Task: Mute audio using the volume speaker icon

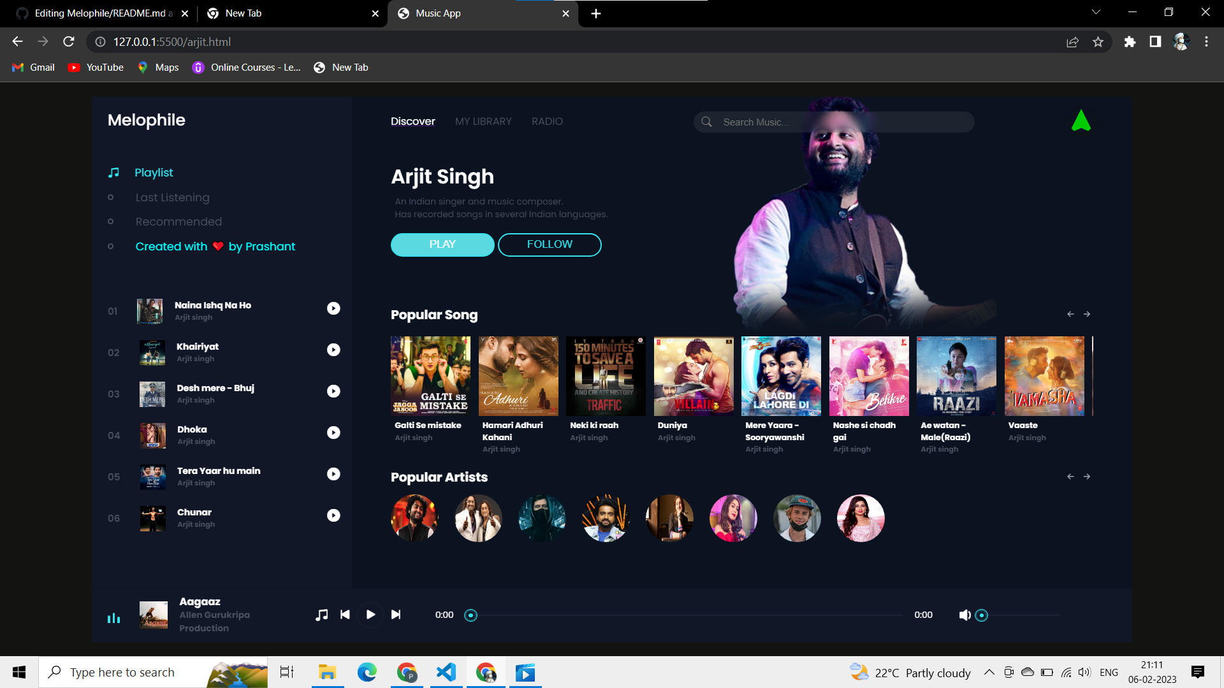Action: (x=965, y=615)
